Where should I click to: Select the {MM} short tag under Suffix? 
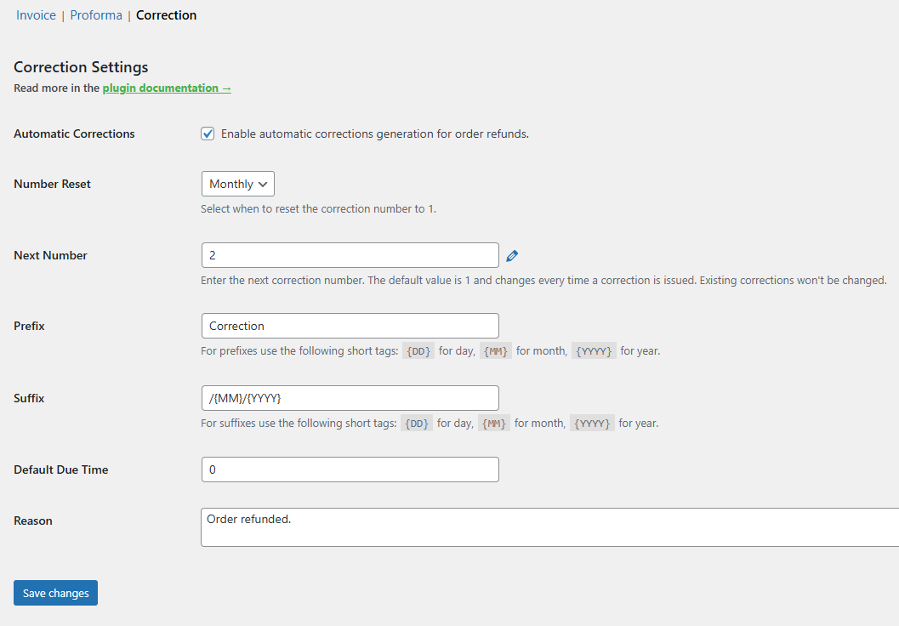493,423
